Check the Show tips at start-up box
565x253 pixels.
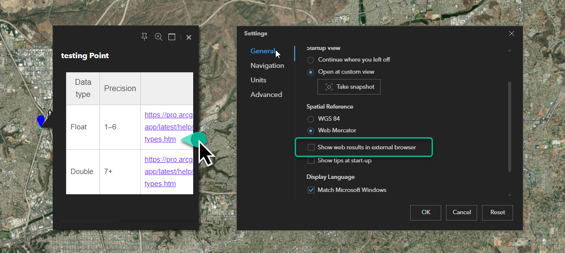coord(311,160)
